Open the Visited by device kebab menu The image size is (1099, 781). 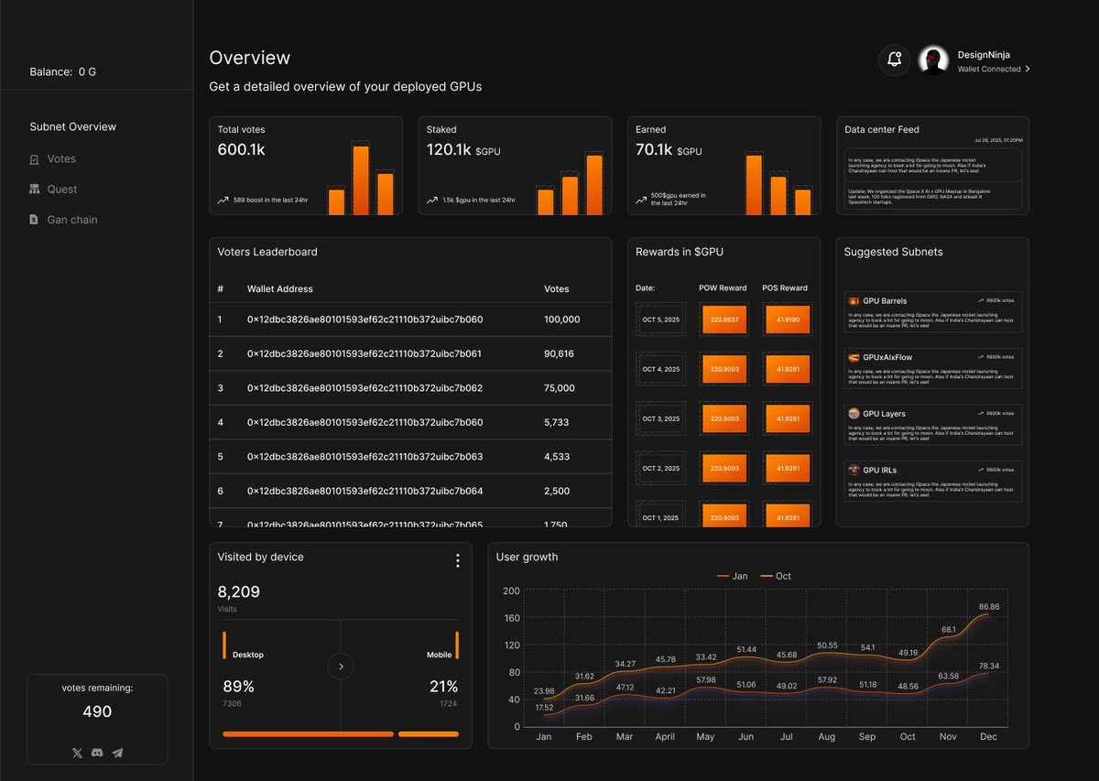458,560
